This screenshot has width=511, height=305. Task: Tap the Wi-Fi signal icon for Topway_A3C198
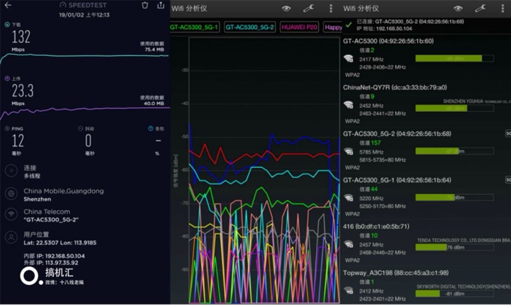(x=349, y=290)
